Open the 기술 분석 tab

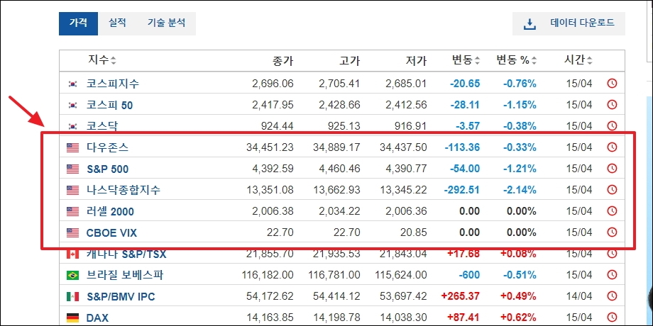[166, 23]
